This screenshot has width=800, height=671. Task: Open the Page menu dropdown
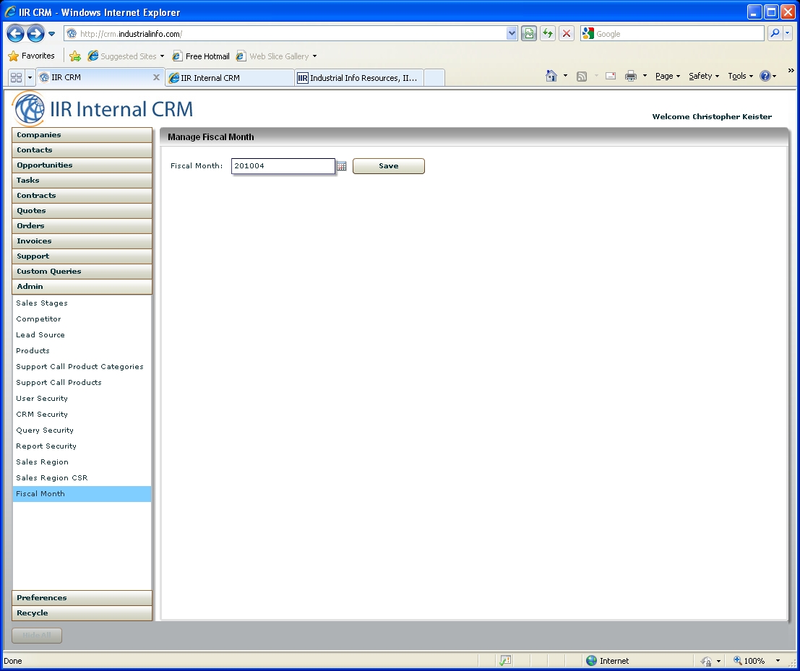pos(668,76)
